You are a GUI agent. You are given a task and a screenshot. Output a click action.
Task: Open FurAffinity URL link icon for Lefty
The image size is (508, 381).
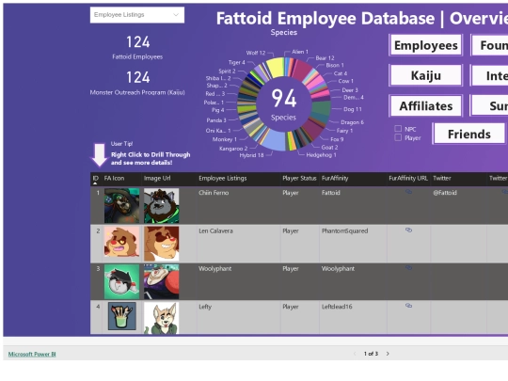coord(408,306)
